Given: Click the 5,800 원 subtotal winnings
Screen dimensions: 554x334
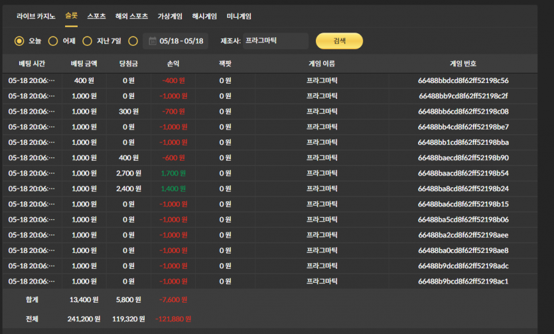Looking at the screenshot, I should [129, 299].
